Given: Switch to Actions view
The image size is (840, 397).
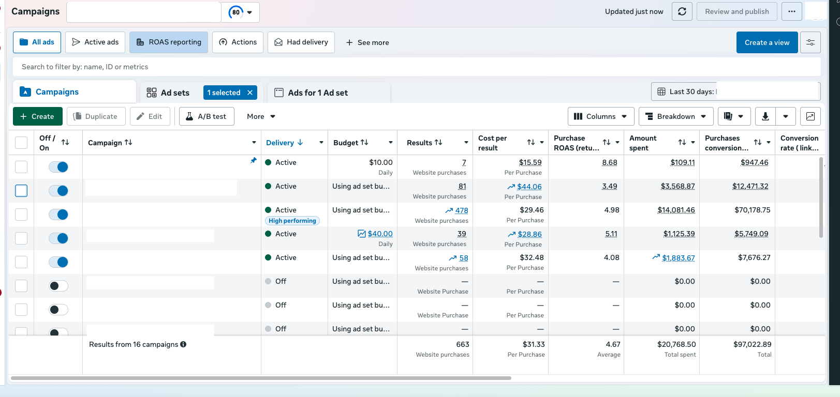Looking at the screenshot, I should 238,42.
